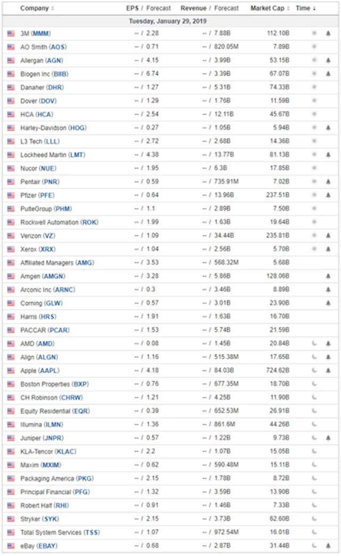Viewport: 341px width, 556px height.
Task: Click the bell icon for eBay (EBAY)
Action: coord(328,546)
